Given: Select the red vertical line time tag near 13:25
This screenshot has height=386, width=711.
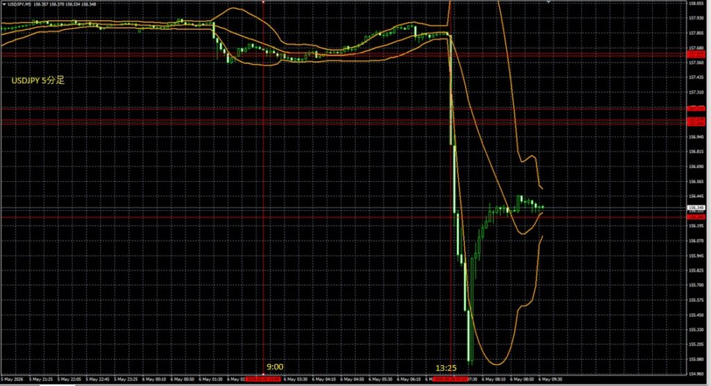Looking at the screenshot, I should 450,379.
